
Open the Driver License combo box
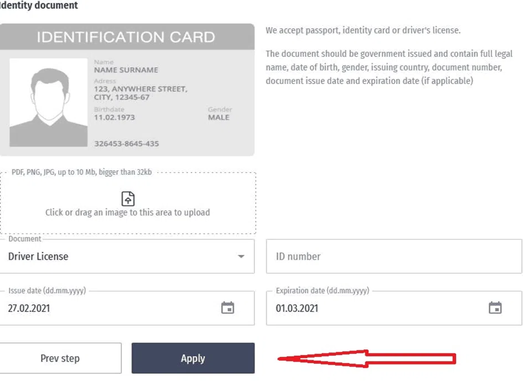point(127,257)
